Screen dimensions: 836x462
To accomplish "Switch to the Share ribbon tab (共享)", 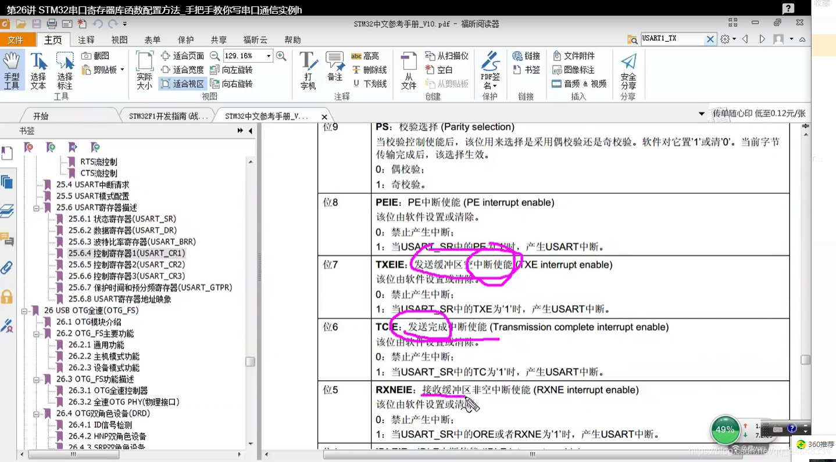I will click(219, 40).
